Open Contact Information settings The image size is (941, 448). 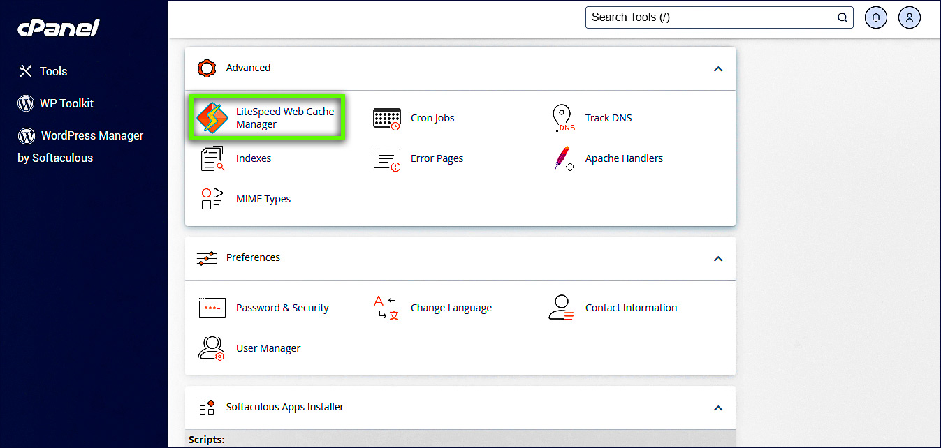(631, 308)
